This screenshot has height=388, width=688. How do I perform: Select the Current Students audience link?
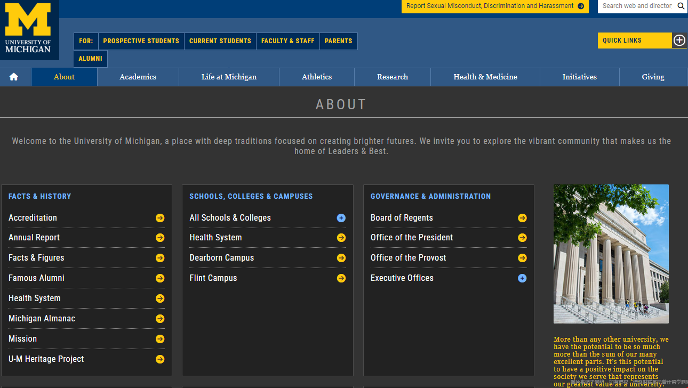tap(220, 41)
